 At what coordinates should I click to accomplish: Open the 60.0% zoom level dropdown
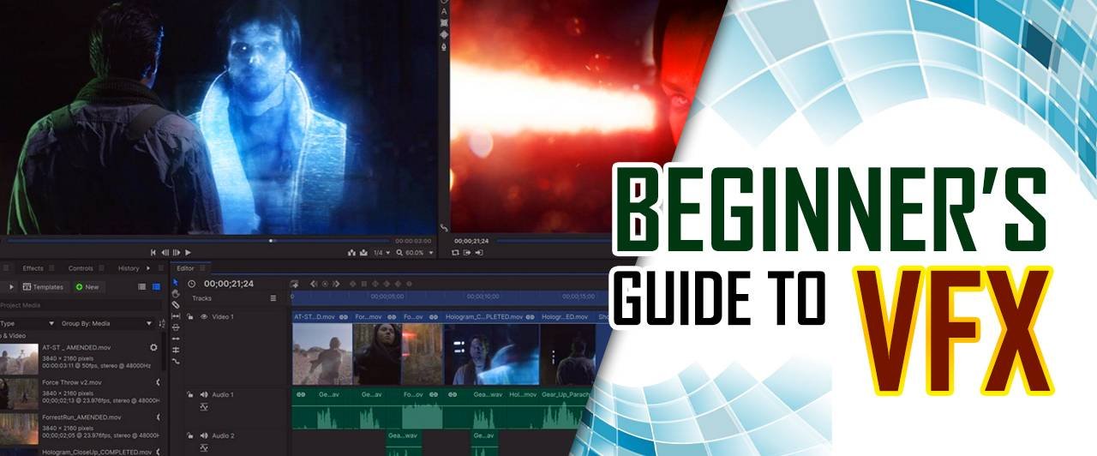[x=416, y=253]
